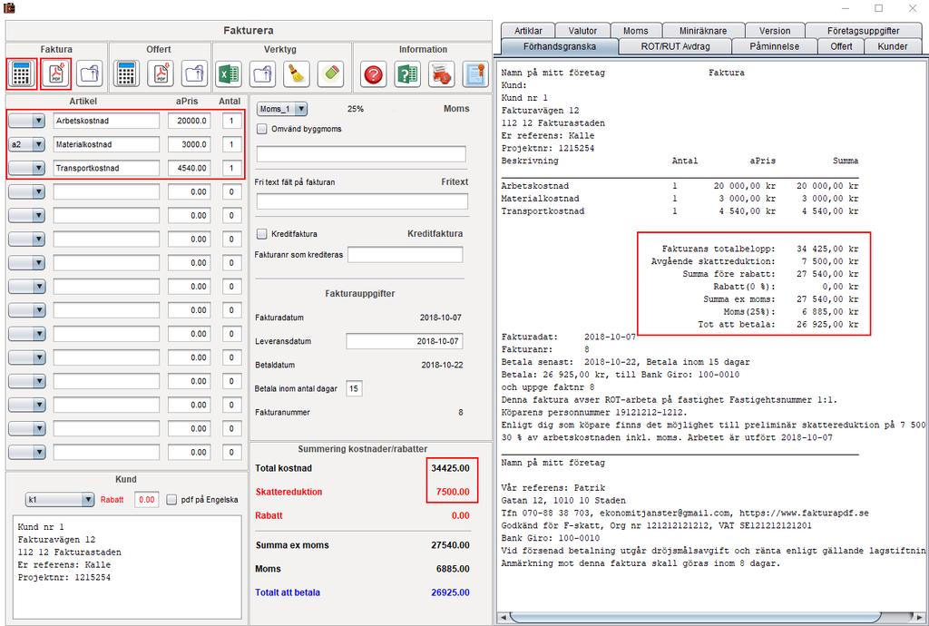Open the Moms_1 VAT dropdown
Screen dimensions: 929x626
[282, 109]
